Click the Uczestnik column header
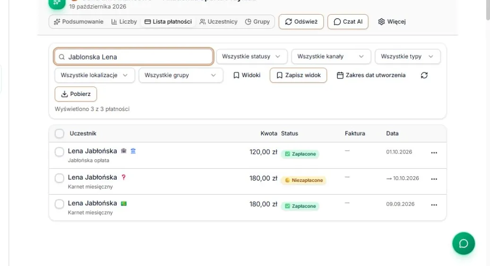The image size is (490, 266). tap(83, 133)
